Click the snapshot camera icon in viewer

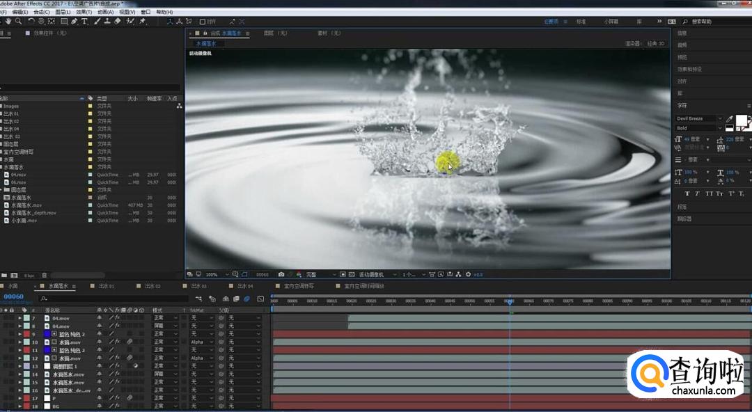point(281,274)
